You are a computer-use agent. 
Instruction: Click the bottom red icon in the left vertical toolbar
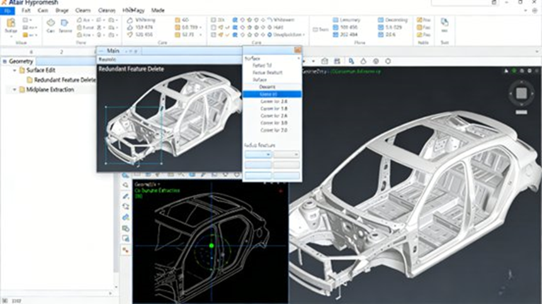[126, 249]
